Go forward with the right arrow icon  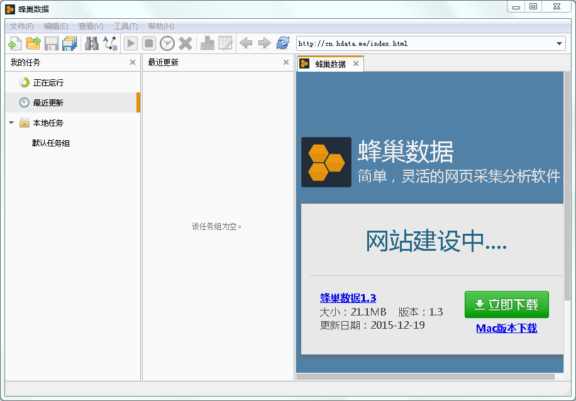(x=265, y=43)
